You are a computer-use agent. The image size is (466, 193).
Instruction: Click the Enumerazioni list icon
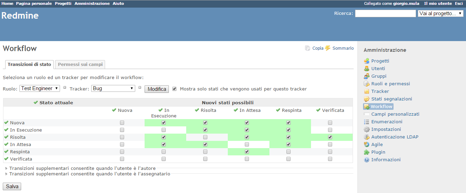(366, 122)
